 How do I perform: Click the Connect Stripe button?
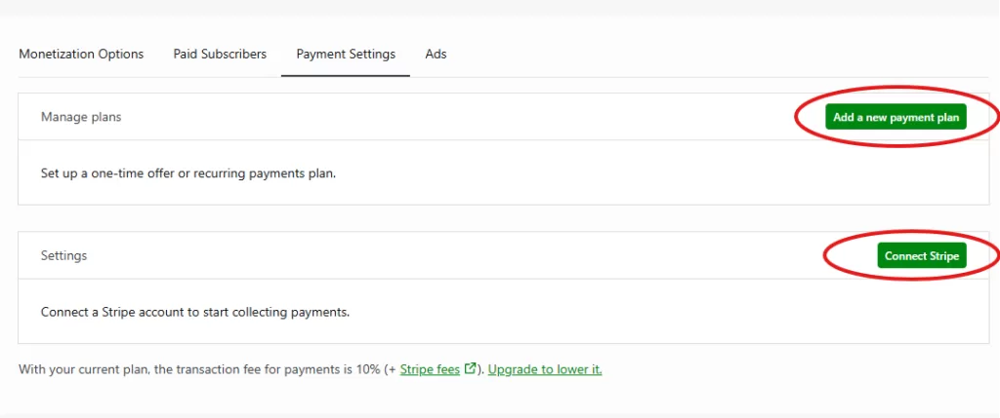coord(922,255)
